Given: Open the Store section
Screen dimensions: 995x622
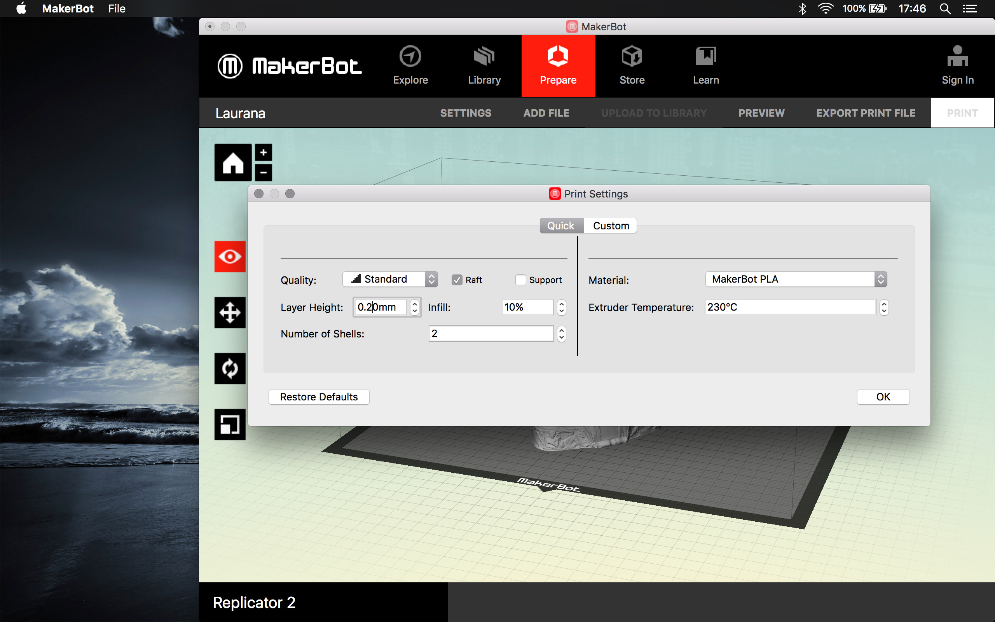Looking at the screenshot, I should pyautogui.click(x=632, y=66).
